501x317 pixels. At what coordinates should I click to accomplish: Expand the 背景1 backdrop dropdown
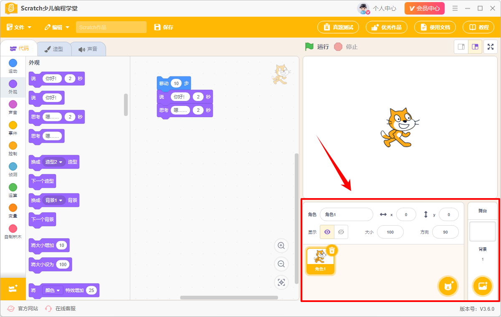click(54, 200)
